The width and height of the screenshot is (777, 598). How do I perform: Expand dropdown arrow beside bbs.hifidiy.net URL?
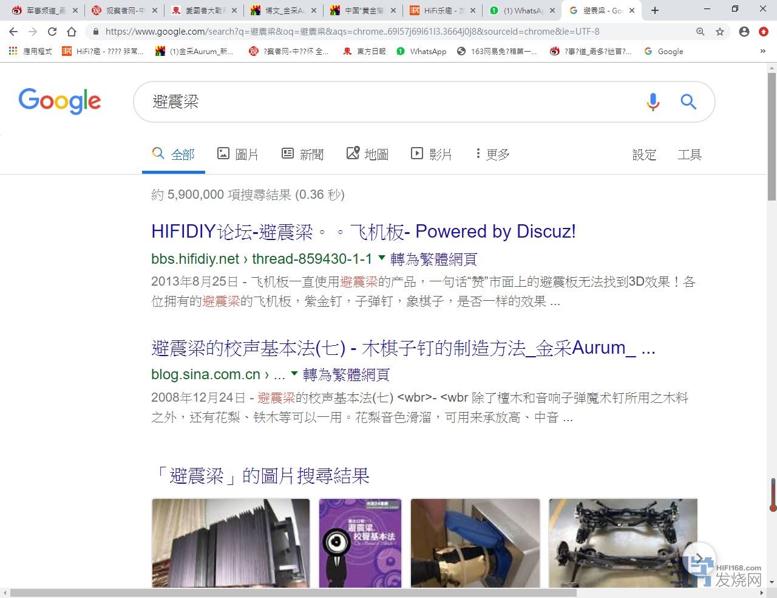pyautogui.click(x=381, y=258)
